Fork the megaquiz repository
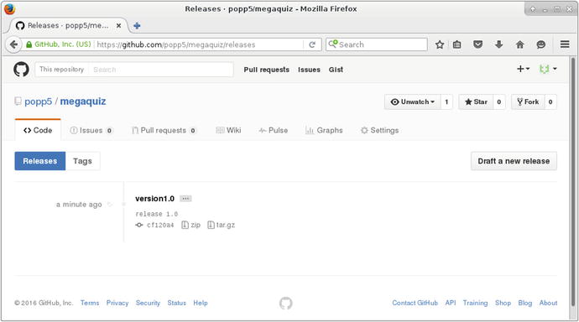Image resolution: width=579 pixels, height=322 pixels. pos(528,101)
